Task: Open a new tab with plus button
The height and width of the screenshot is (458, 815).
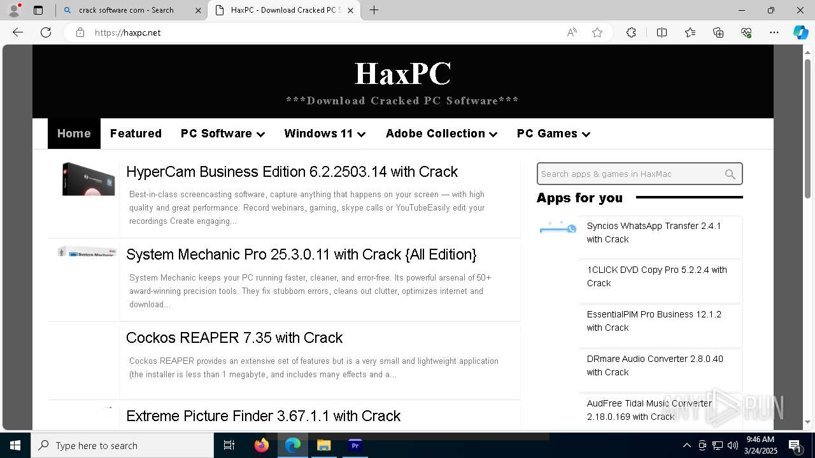Action: (x=374, y=10)
